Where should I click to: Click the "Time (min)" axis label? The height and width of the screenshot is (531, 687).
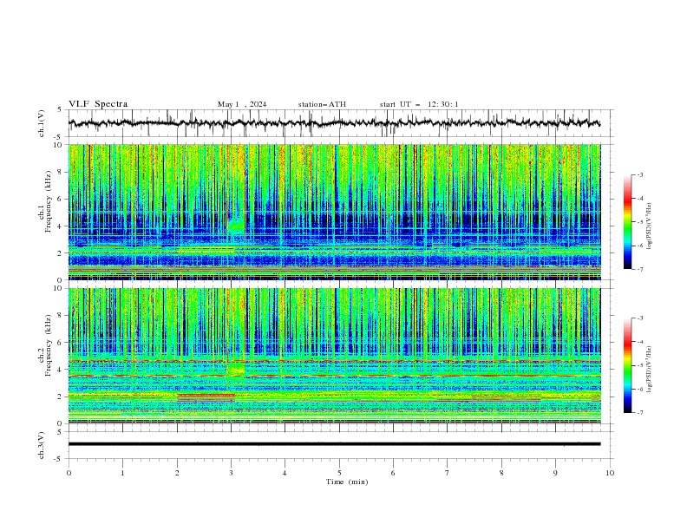click(347, 482)
